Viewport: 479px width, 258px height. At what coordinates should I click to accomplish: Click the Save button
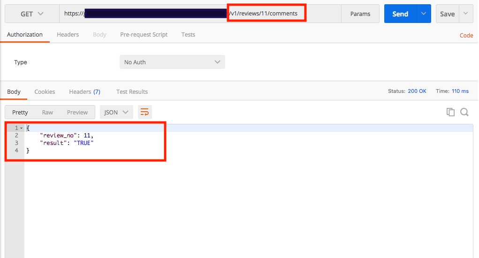coord(447,14)
